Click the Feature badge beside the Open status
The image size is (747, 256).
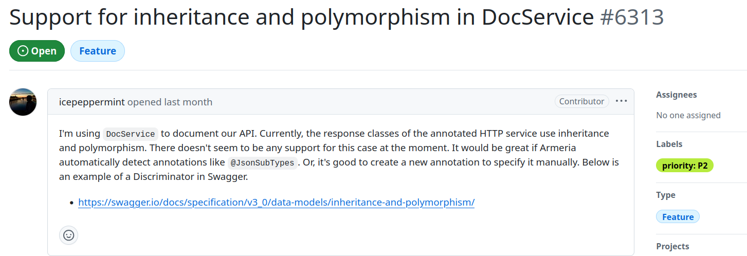click(97, 51)
